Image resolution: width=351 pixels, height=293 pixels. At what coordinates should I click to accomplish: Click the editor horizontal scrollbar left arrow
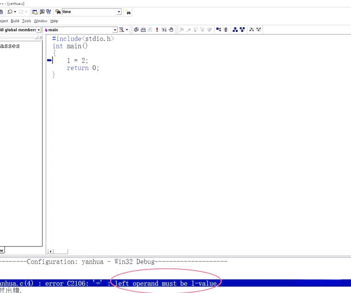pos(50,252)
